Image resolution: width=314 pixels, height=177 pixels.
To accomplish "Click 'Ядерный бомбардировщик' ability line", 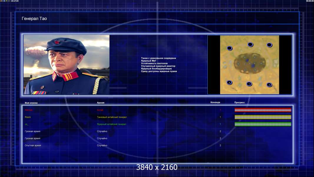I will click(x=156, y=68).
